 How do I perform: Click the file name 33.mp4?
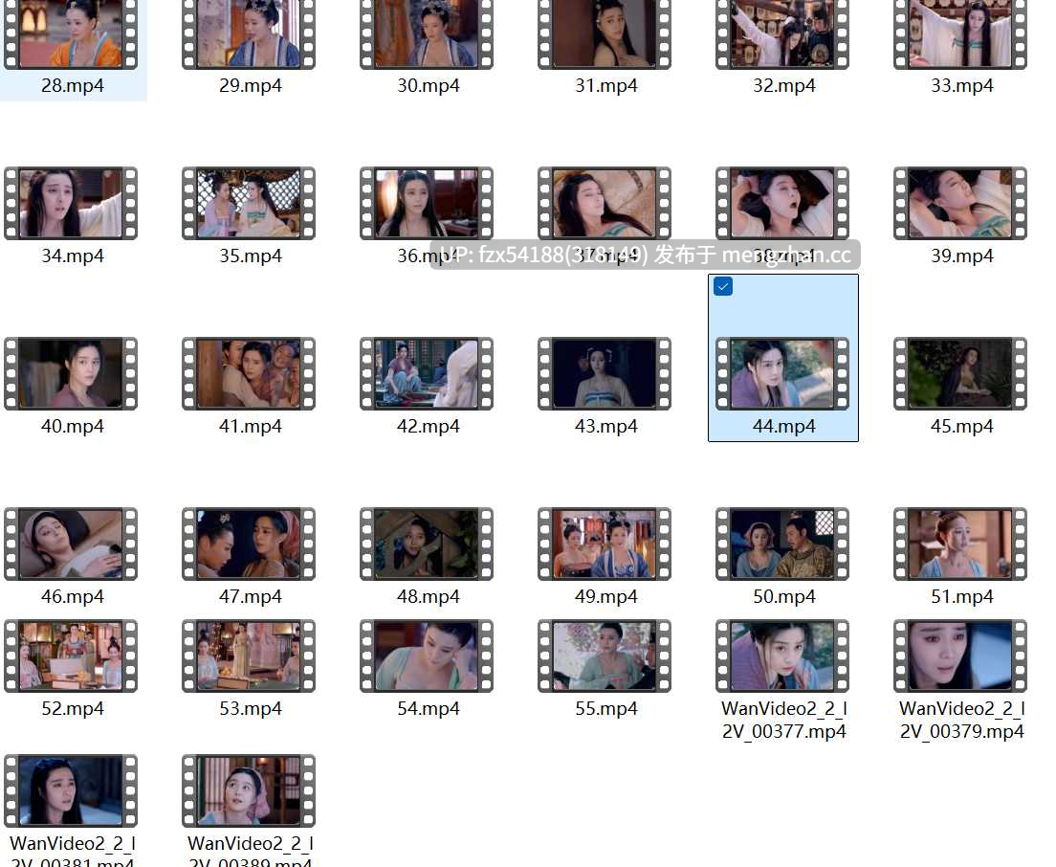pyautogui.click(x=961, y=85)
